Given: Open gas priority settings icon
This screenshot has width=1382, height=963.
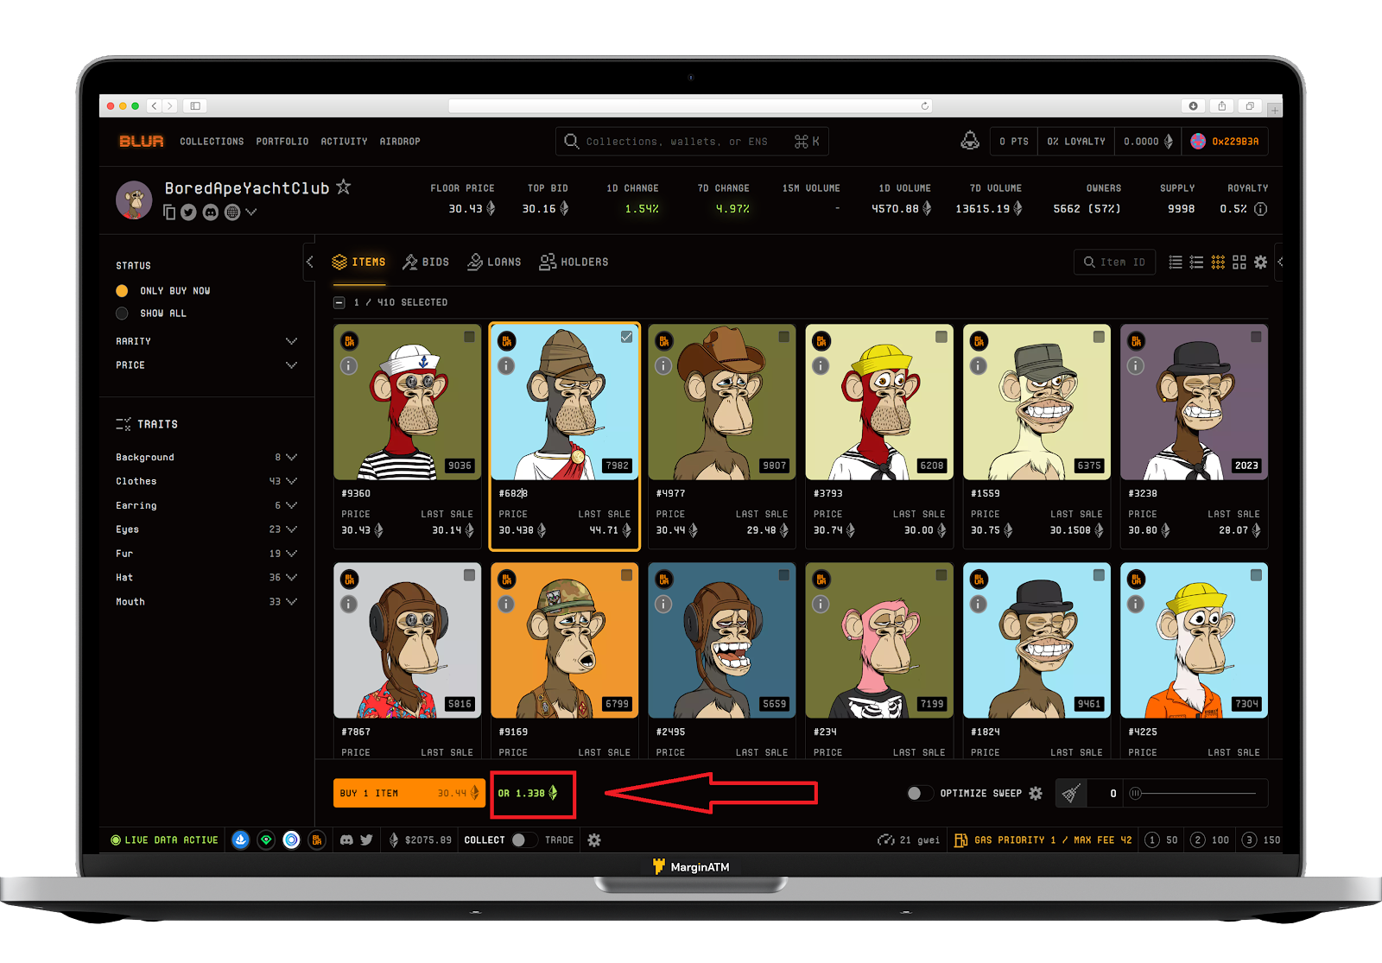Looking at the screenshot, I should (x=960, y=839).
